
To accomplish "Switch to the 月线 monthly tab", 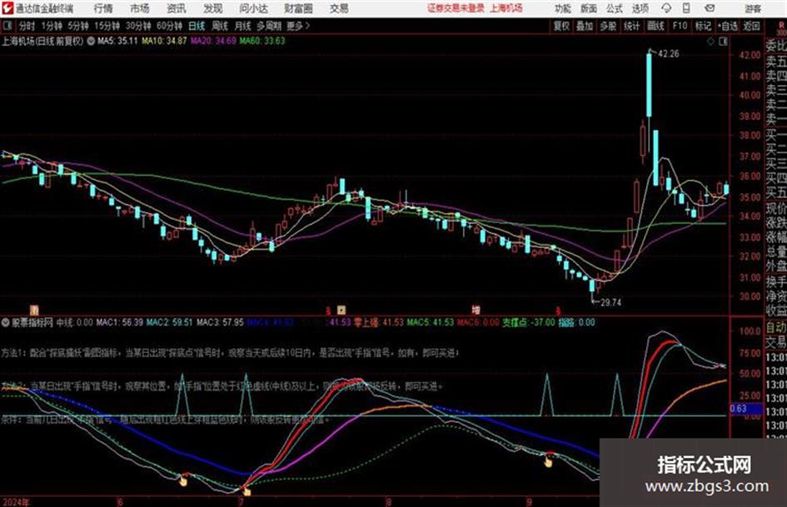I will click(x=242, y=26).
